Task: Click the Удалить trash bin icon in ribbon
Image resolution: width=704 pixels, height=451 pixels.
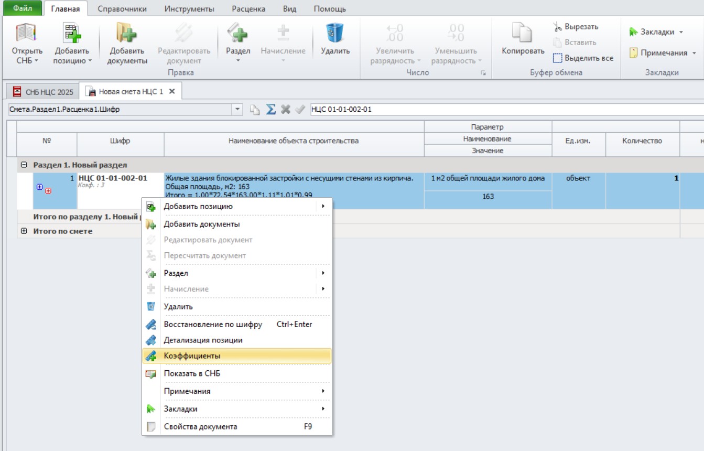Action: [x=335, y=33]
